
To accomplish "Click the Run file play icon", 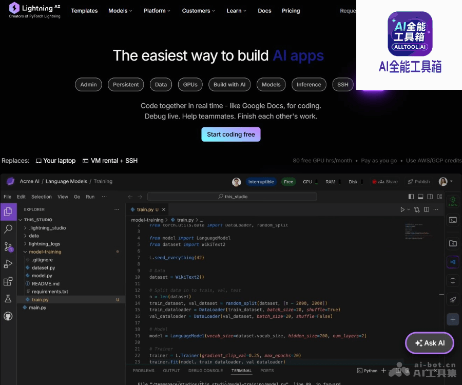I will pyautogui.click(x=402, y=209).
